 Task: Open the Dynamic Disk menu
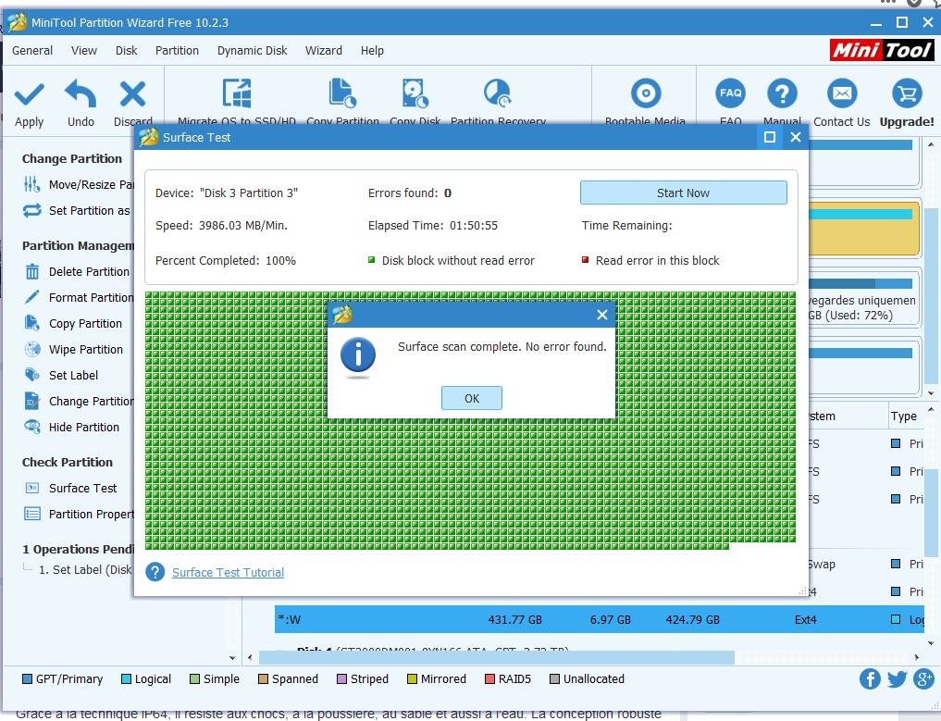[252, 50]
